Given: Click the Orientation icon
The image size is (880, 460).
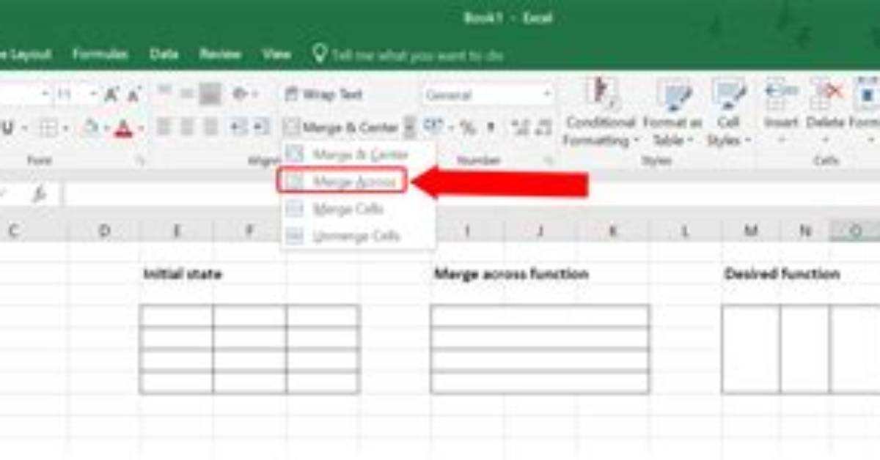Looking at the screenshot, I should pyautogui.click(x=240, y=93).
